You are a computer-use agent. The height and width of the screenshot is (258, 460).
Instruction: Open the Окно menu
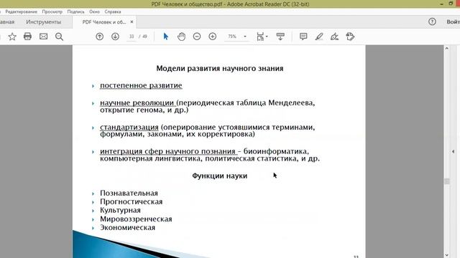(x=94, y=11)
